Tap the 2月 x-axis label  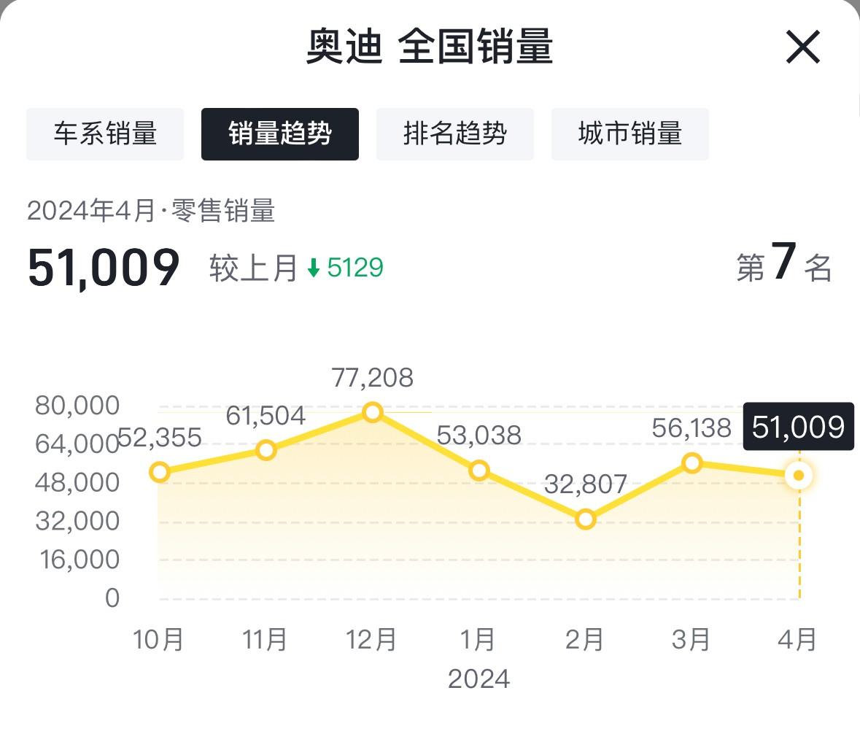[585, 640]
